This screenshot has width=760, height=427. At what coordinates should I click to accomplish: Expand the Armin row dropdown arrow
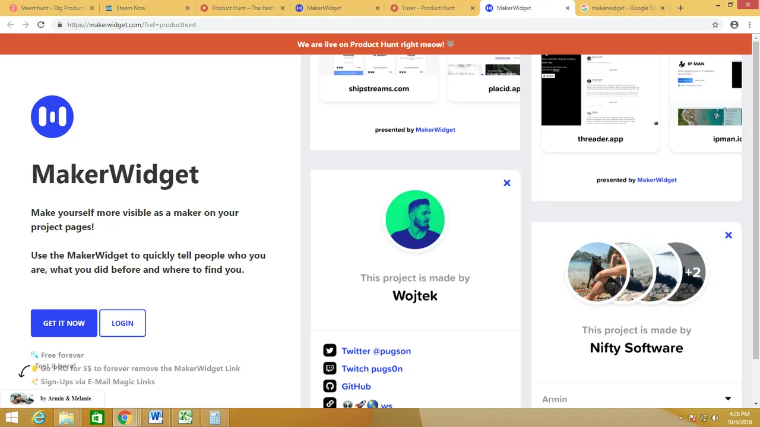click(728, 399)
